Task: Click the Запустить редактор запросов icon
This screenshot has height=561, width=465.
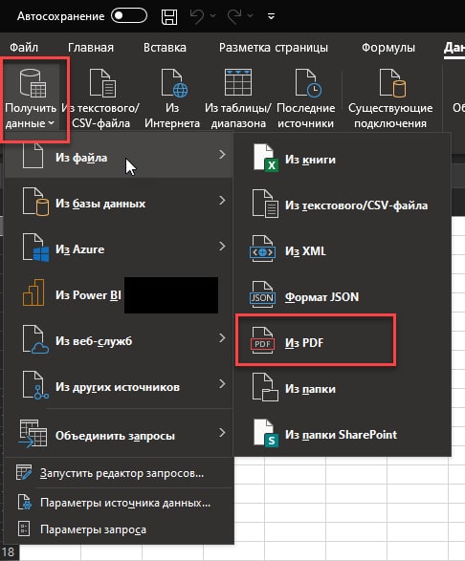Action: [24, 472]
